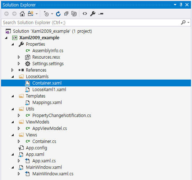
Task: Expand AppViewModel.cs node
Action: point(19,129)
